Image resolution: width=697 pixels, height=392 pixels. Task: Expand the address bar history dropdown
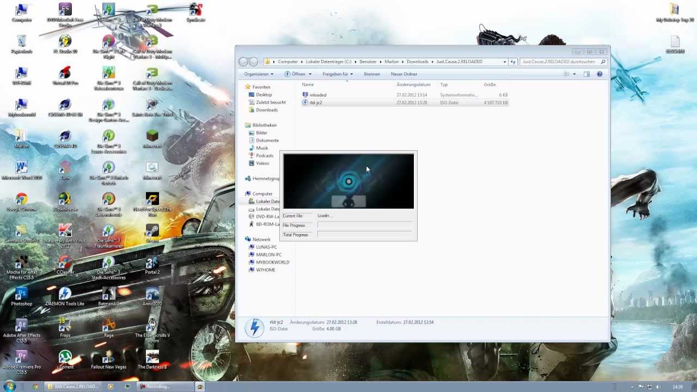[505, 62]
